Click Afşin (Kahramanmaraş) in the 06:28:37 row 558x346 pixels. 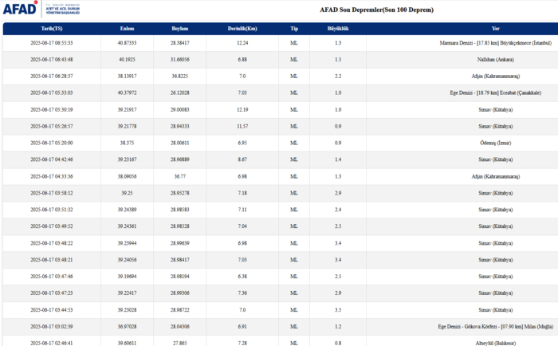coord(496,77)
